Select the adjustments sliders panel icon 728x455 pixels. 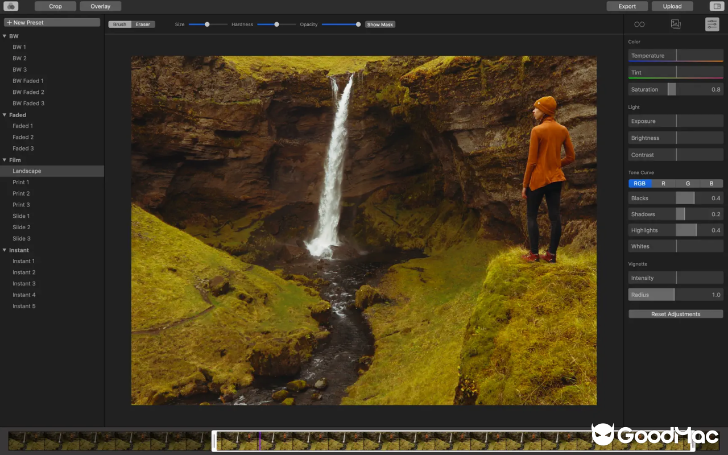tap(712, 24)
